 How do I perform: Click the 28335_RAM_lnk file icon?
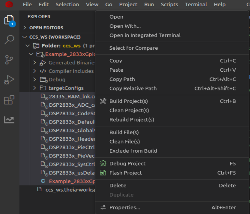coord(44,97)
